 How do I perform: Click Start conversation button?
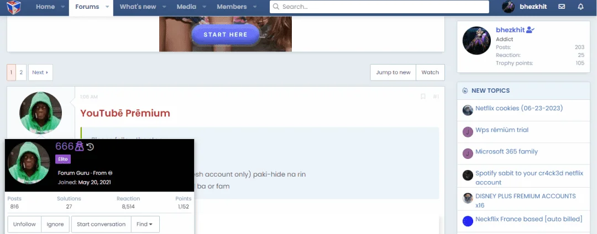click(x=101, y=225)
